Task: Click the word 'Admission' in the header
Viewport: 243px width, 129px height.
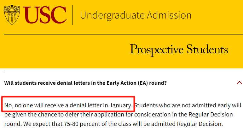Action: pos(169,15)
